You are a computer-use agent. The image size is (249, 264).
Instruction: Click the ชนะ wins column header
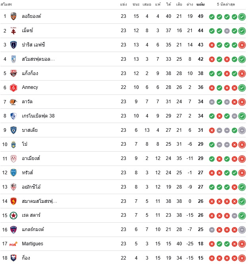coord(136,4)
